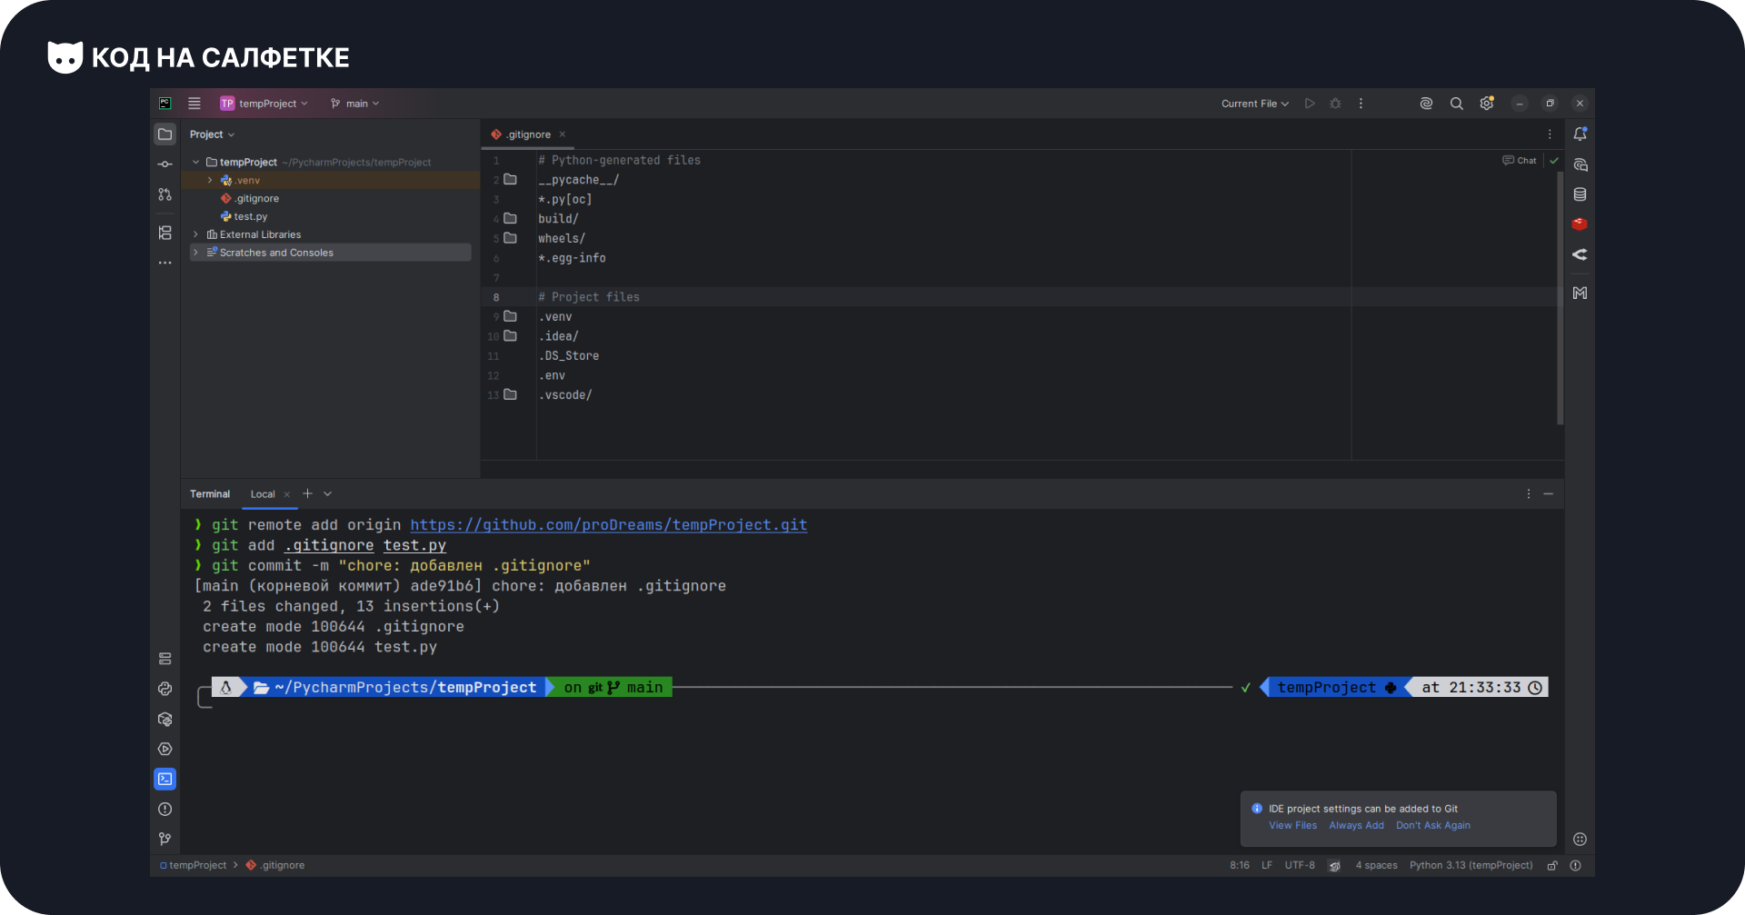Open the Commit tool window icon
This screenshot has height=915, width=1745.
(165, 164)
